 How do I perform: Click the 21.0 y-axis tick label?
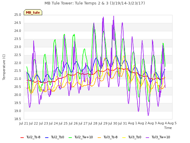pyautogui.click(x=18, y=79)
